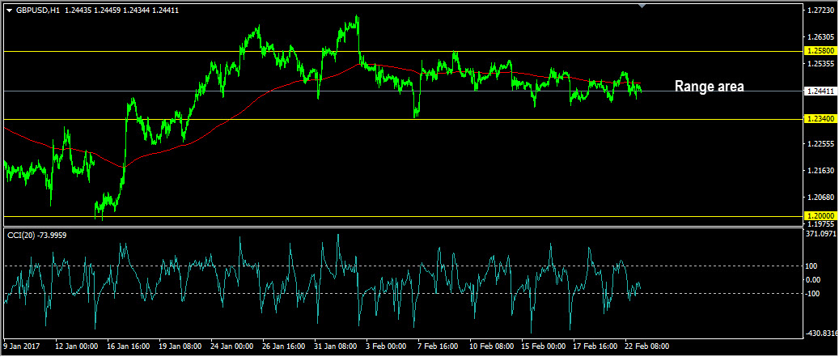
Task: Click the chart shift triangle marker at top
Action: pos(642,6)
